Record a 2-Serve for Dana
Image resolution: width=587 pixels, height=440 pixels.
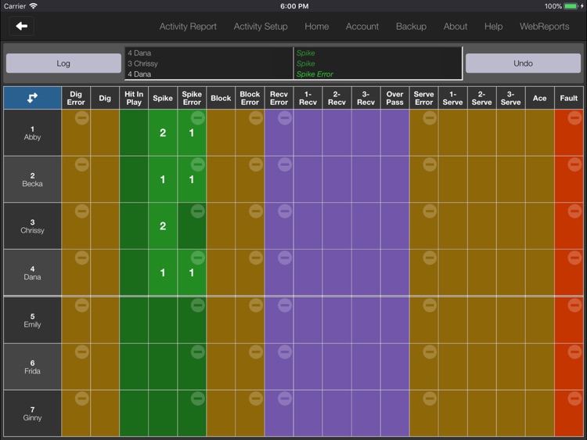(x=482, y=272)
